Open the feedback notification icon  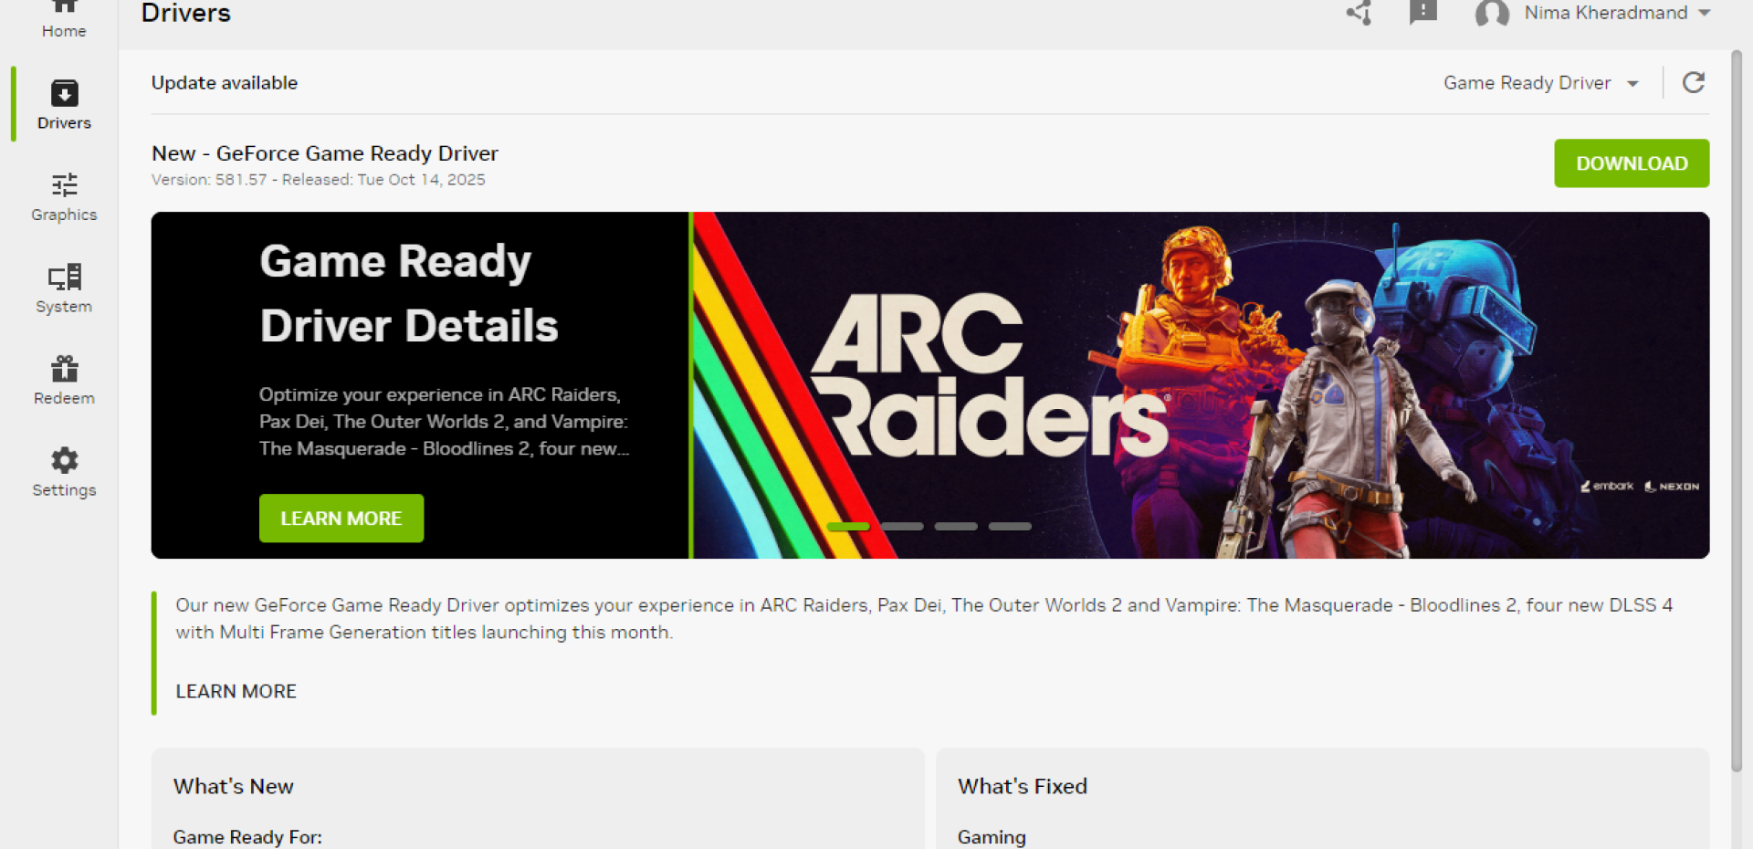[x=1422, y=12]
